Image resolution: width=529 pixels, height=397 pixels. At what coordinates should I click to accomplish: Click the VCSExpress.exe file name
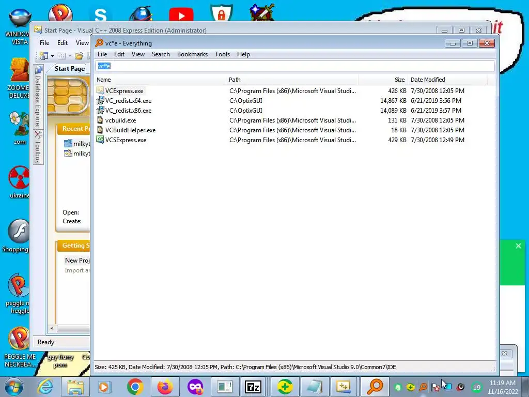point(126,140)
